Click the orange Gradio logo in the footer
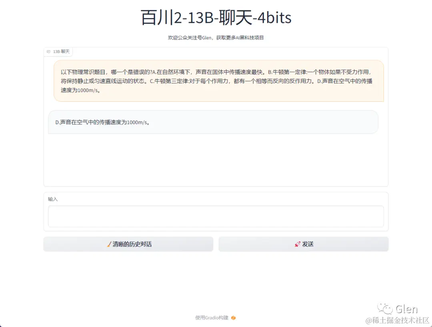432x327 pixels. [x=233, y=318]
